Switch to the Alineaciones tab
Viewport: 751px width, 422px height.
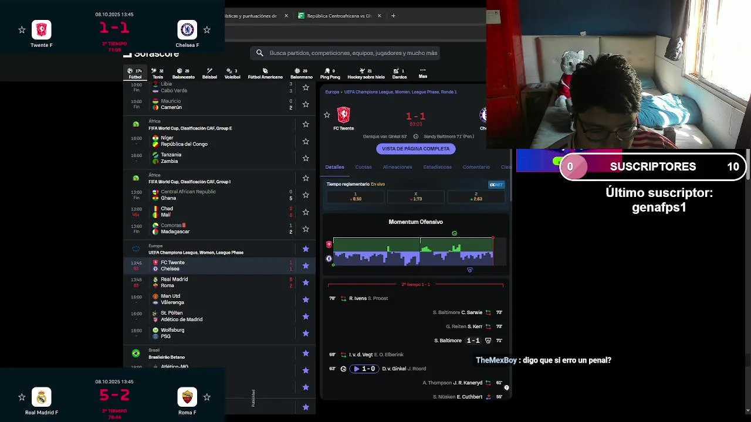(397, 167)
